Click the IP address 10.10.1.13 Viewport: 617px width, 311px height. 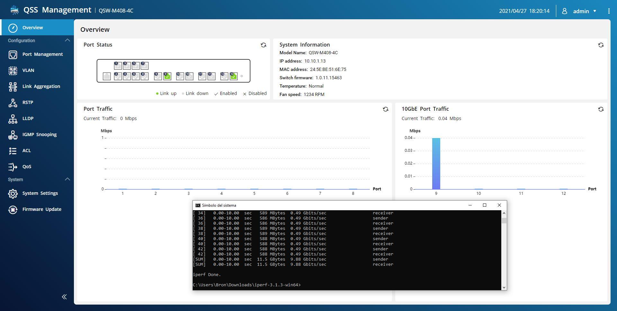tap(315, 61)
